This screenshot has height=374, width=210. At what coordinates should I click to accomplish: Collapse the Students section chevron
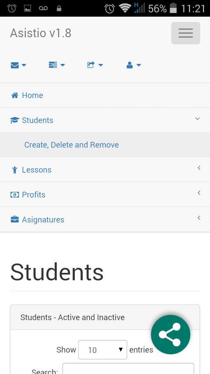(197, 119)
